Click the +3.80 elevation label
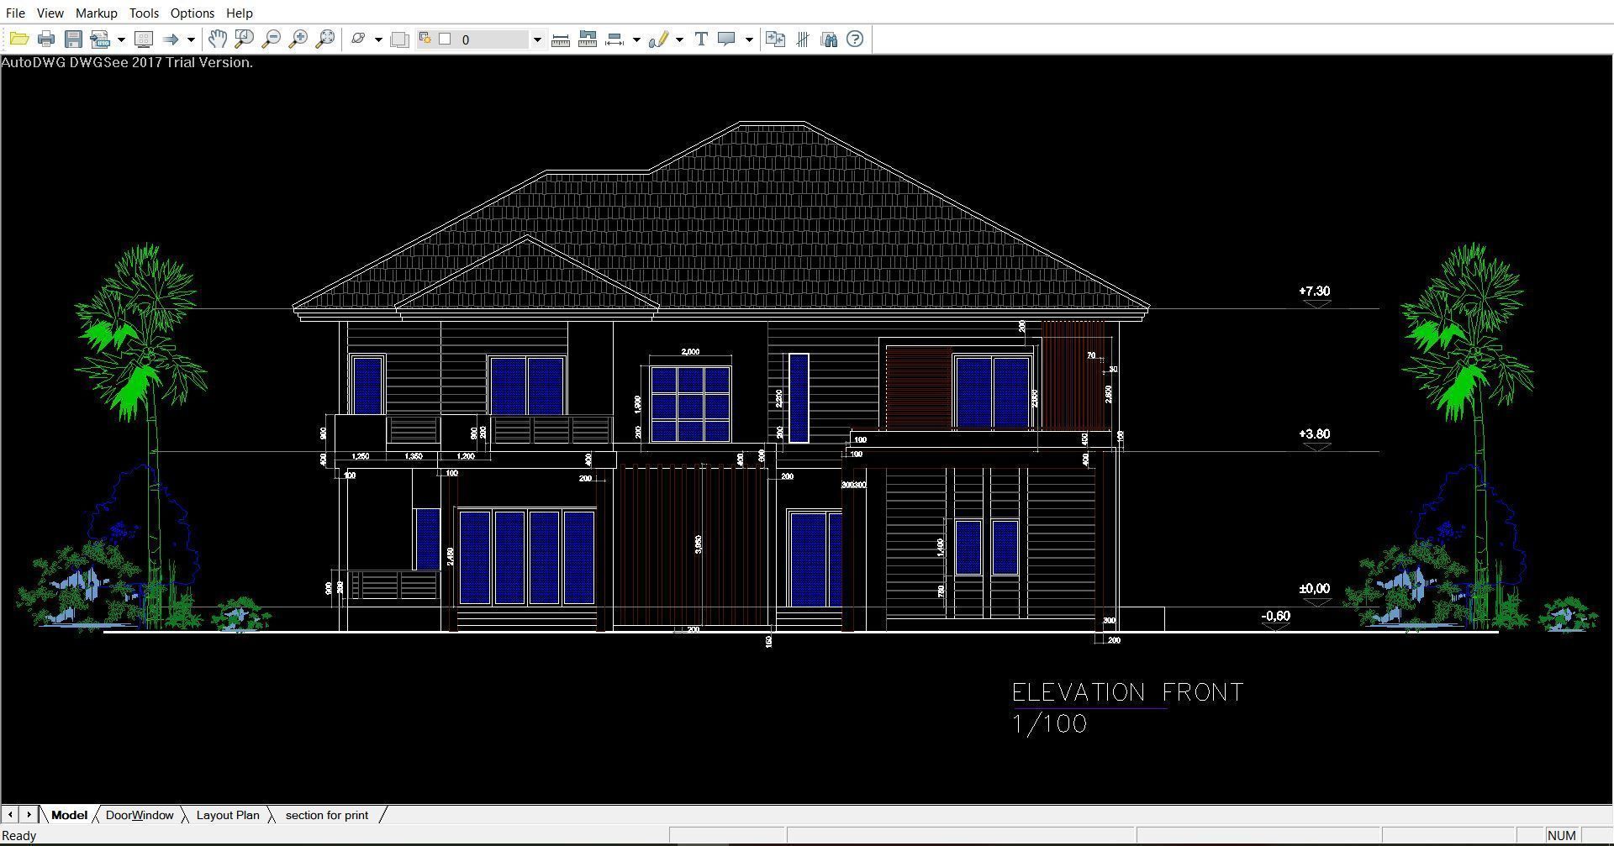1614x846 pixels. coord(1315,434)
